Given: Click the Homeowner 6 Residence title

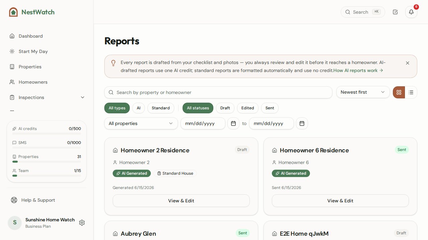Looking at the screenshot, I should (314, 150).
